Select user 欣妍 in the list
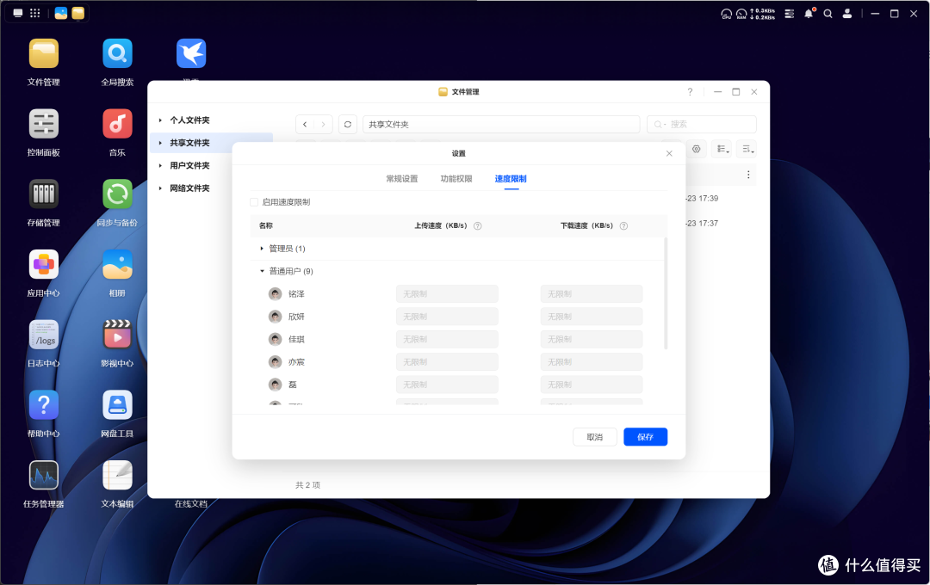The image size is (930, 585). [296, 317]
